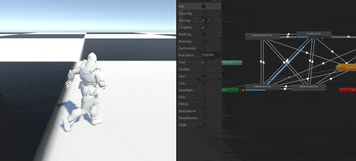This screenshot has width=356, height=161.
Task: Enable the Backwards parameter checkbox
Action: pyautogui.click(x=204, y=48)
